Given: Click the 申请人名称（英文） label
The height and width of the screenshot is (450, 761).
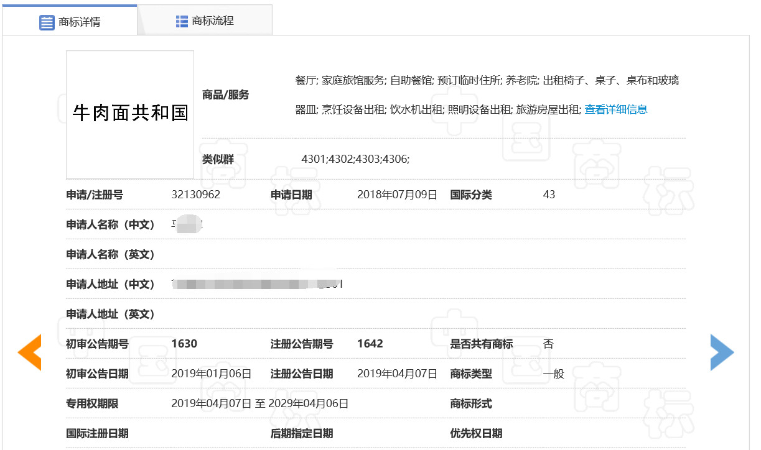Looking at the screenshot, I should (110, 254).
